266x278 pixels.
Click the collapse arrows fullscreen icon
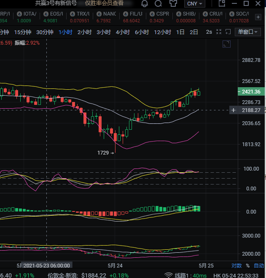[x=219, y=32]
